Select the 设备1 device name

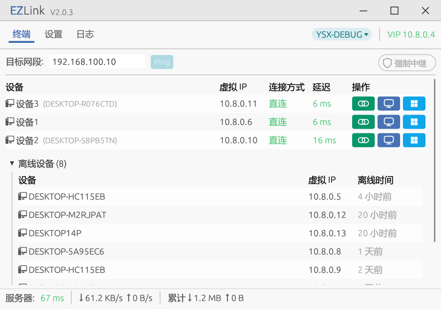27,122
